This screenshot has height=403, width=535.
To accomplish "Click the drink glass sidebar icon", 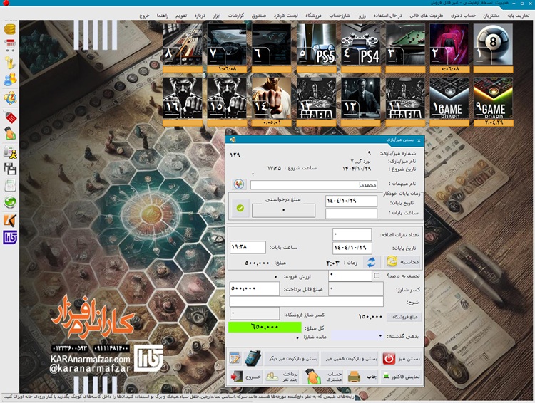I will coord(10,63).
